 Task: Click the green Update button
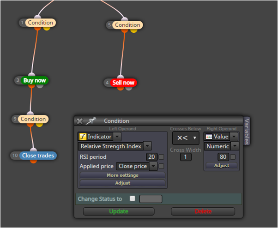coord(119,211)
